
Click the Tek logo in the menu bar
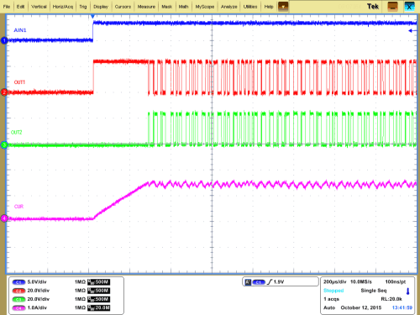tap(373, 7)
